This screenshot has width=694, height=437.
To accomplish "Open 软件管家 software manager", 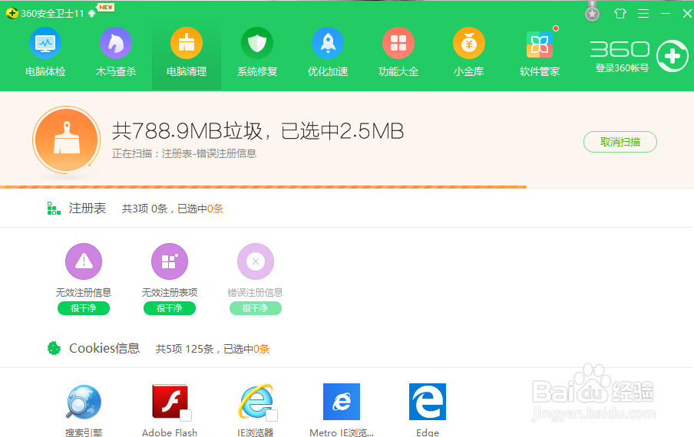I will click(x=540, y=52).
